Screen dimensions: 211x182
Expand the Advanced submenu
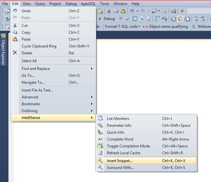(53, 97)
